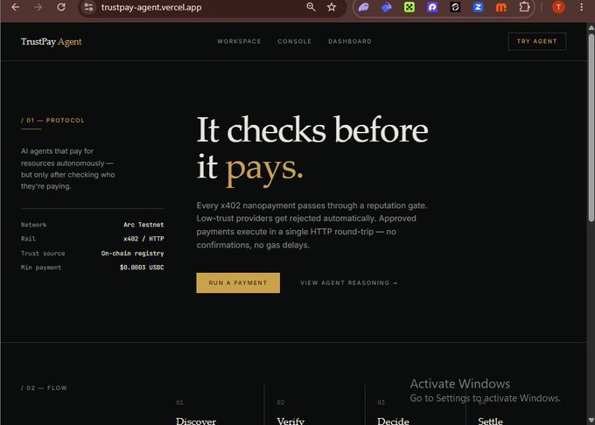Click the '$0.0003 USDC' min payment value

click(x=142, y=268)
